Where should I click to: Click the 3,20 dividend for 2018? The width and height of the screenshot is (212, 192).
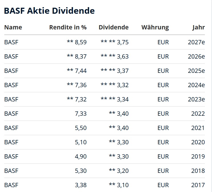[123, 171]
